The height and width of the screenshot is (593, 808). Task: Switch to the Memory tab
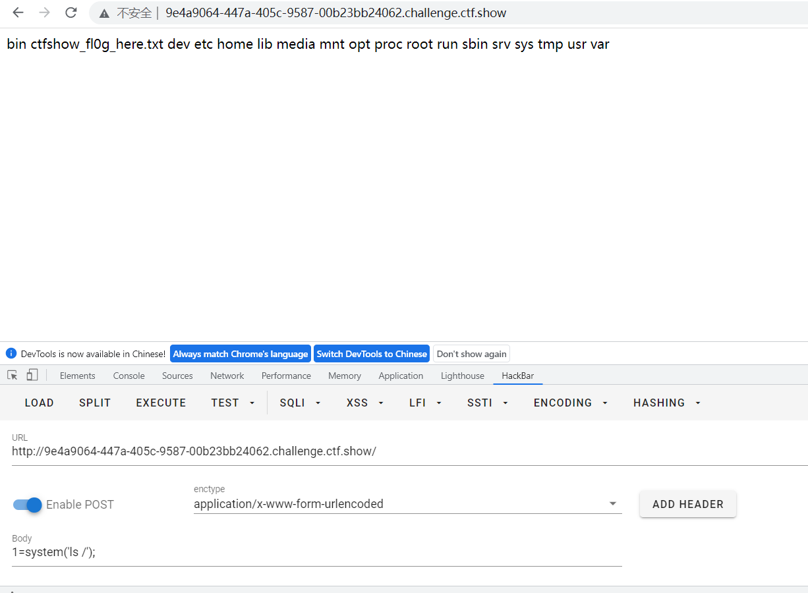coord(345,376)
